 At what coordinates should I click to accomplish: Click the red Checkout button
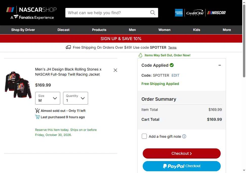(181, 153)
